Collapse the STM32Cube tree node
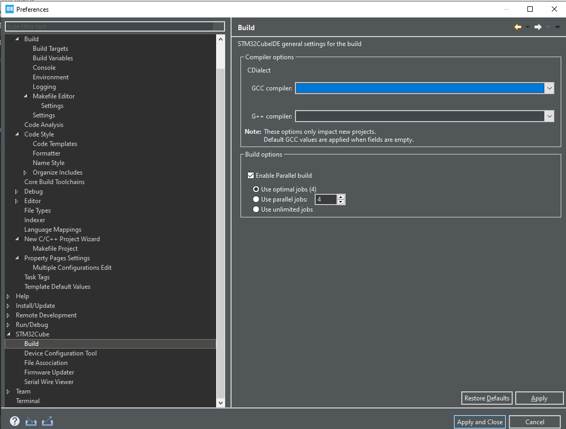Screen dimensions: 566x429 coord(8,334)
